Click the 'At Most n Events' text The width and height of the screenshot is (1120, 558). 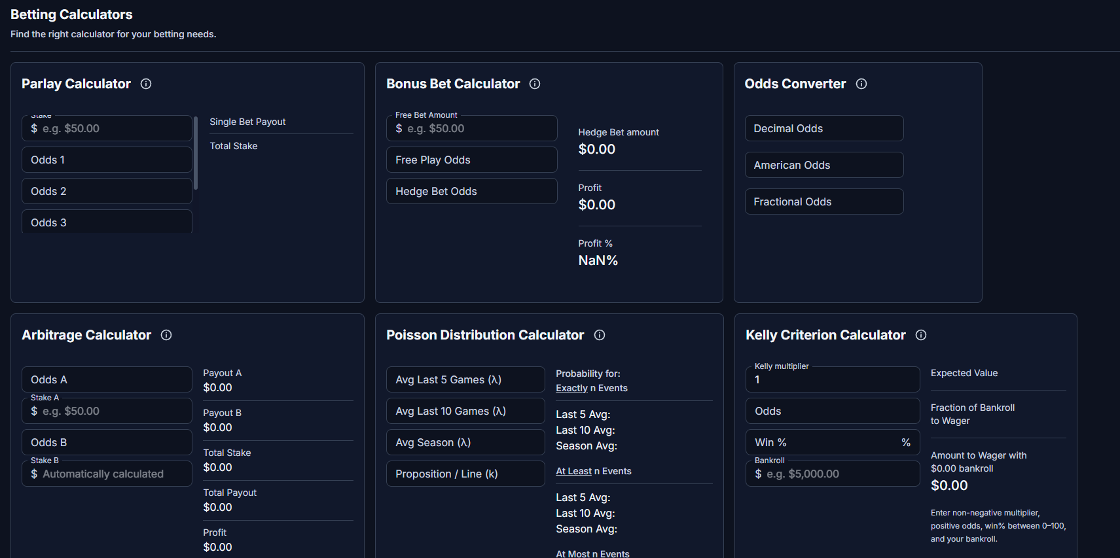click(x=592, y=554)
